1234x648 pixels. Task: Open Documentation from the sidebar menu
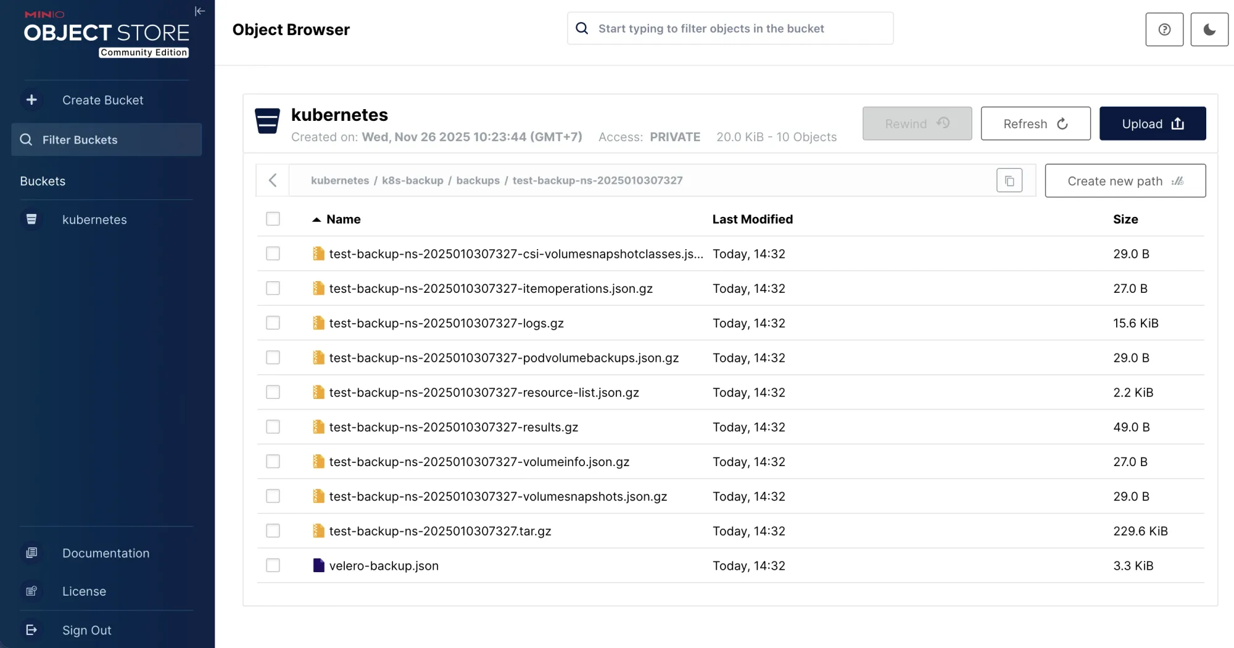106,553
